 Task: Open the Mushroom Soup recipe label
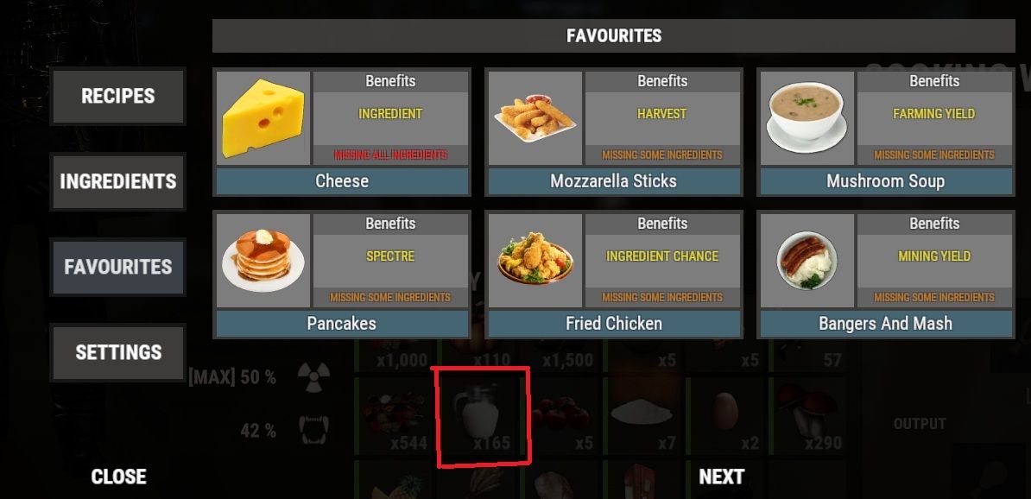pyautogui.click(x=886, y=181)
